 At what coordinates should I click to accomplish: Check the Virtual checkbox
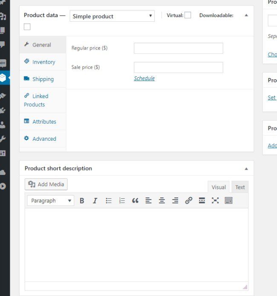pyautogui.click(x=188, y=15)
